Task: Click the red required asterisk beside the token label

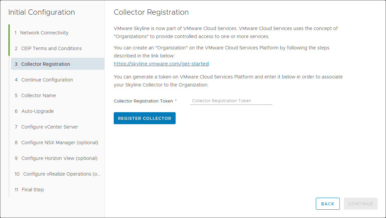Action: coord(176,100)
